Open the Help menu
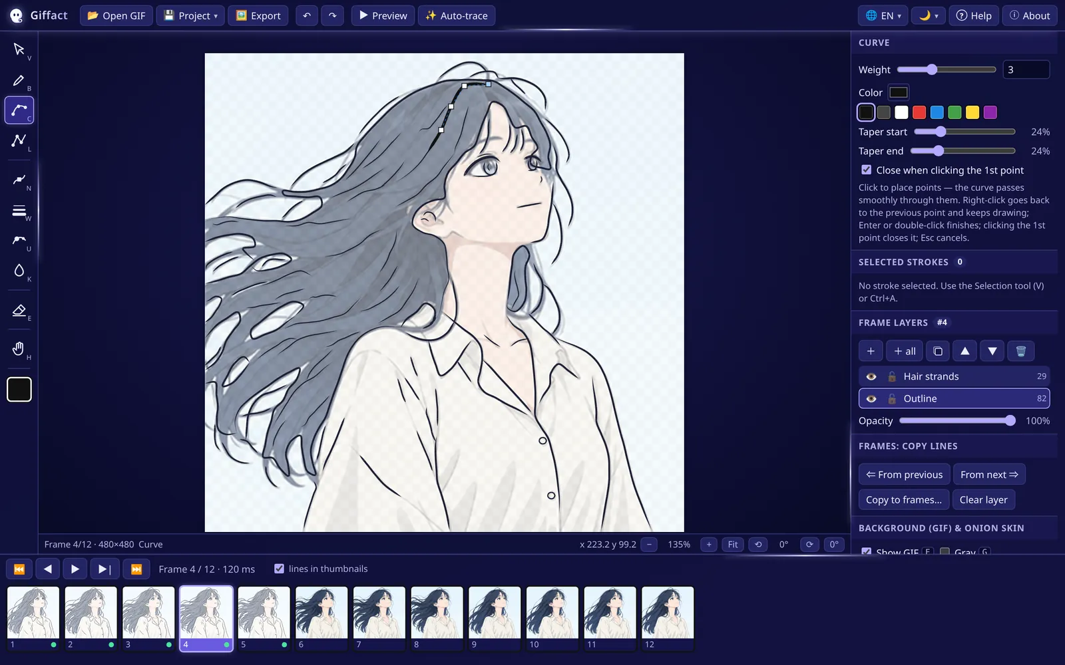 (x=974, y=15)
